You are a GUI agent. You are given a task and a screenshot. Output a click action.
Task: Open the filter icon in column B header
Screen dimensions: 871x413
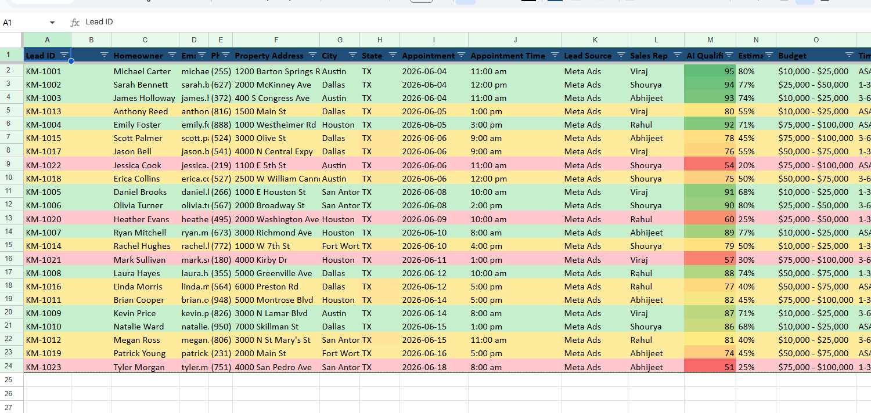[x=105, y=55]
